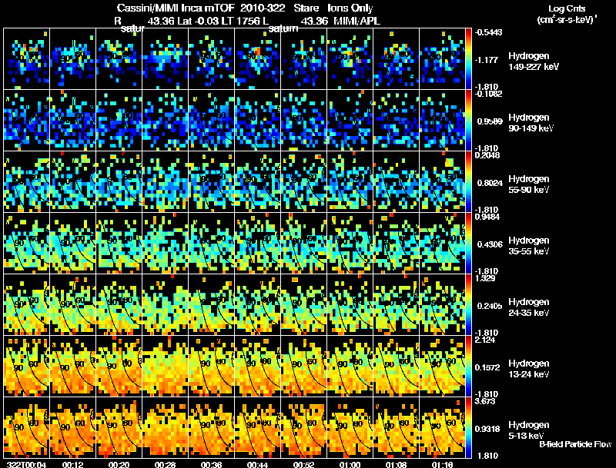Click the date label '2010-322'
The height and width of the screenshot is (468, 616).
pos(263,8)
